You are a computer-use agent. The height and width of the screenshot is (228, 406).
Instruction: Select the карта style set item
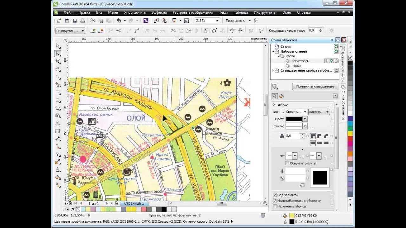point(290,56)
